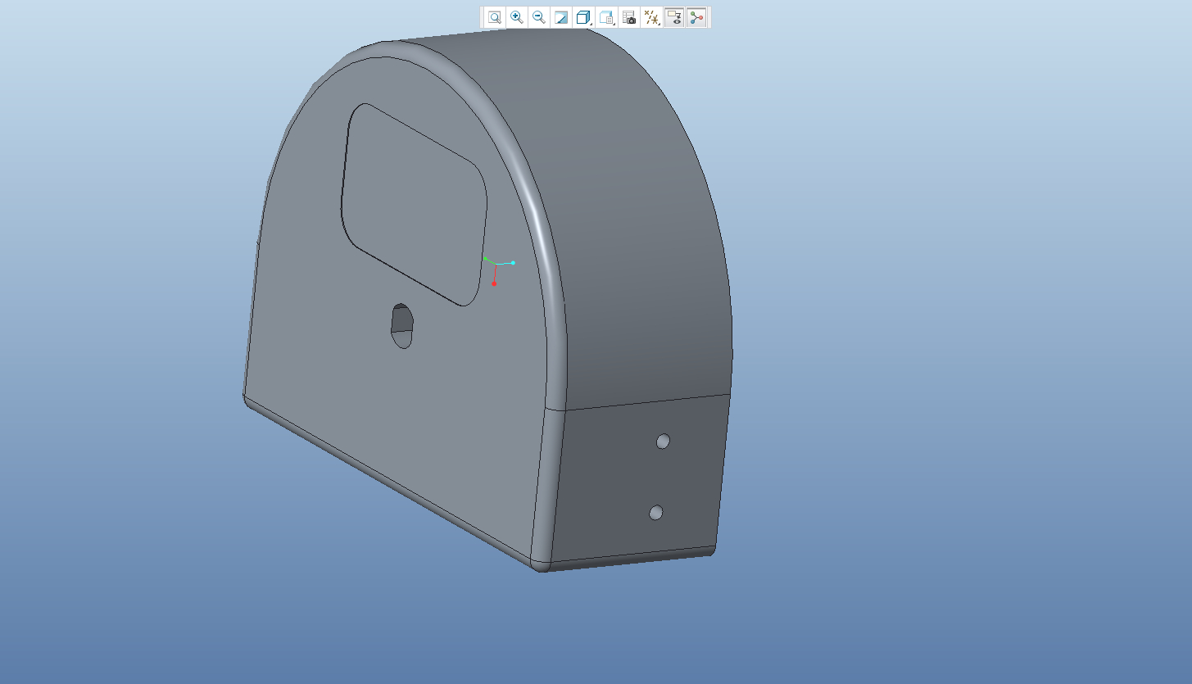The image size is (1192, 684).
Task: Toggle the Spin Center display button
Action: [696, 17]
